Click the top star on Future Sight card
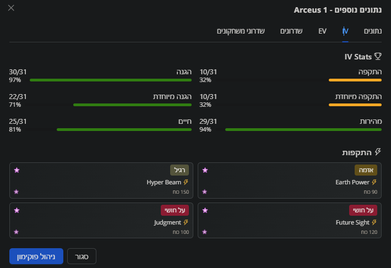 tap(205, 210)
